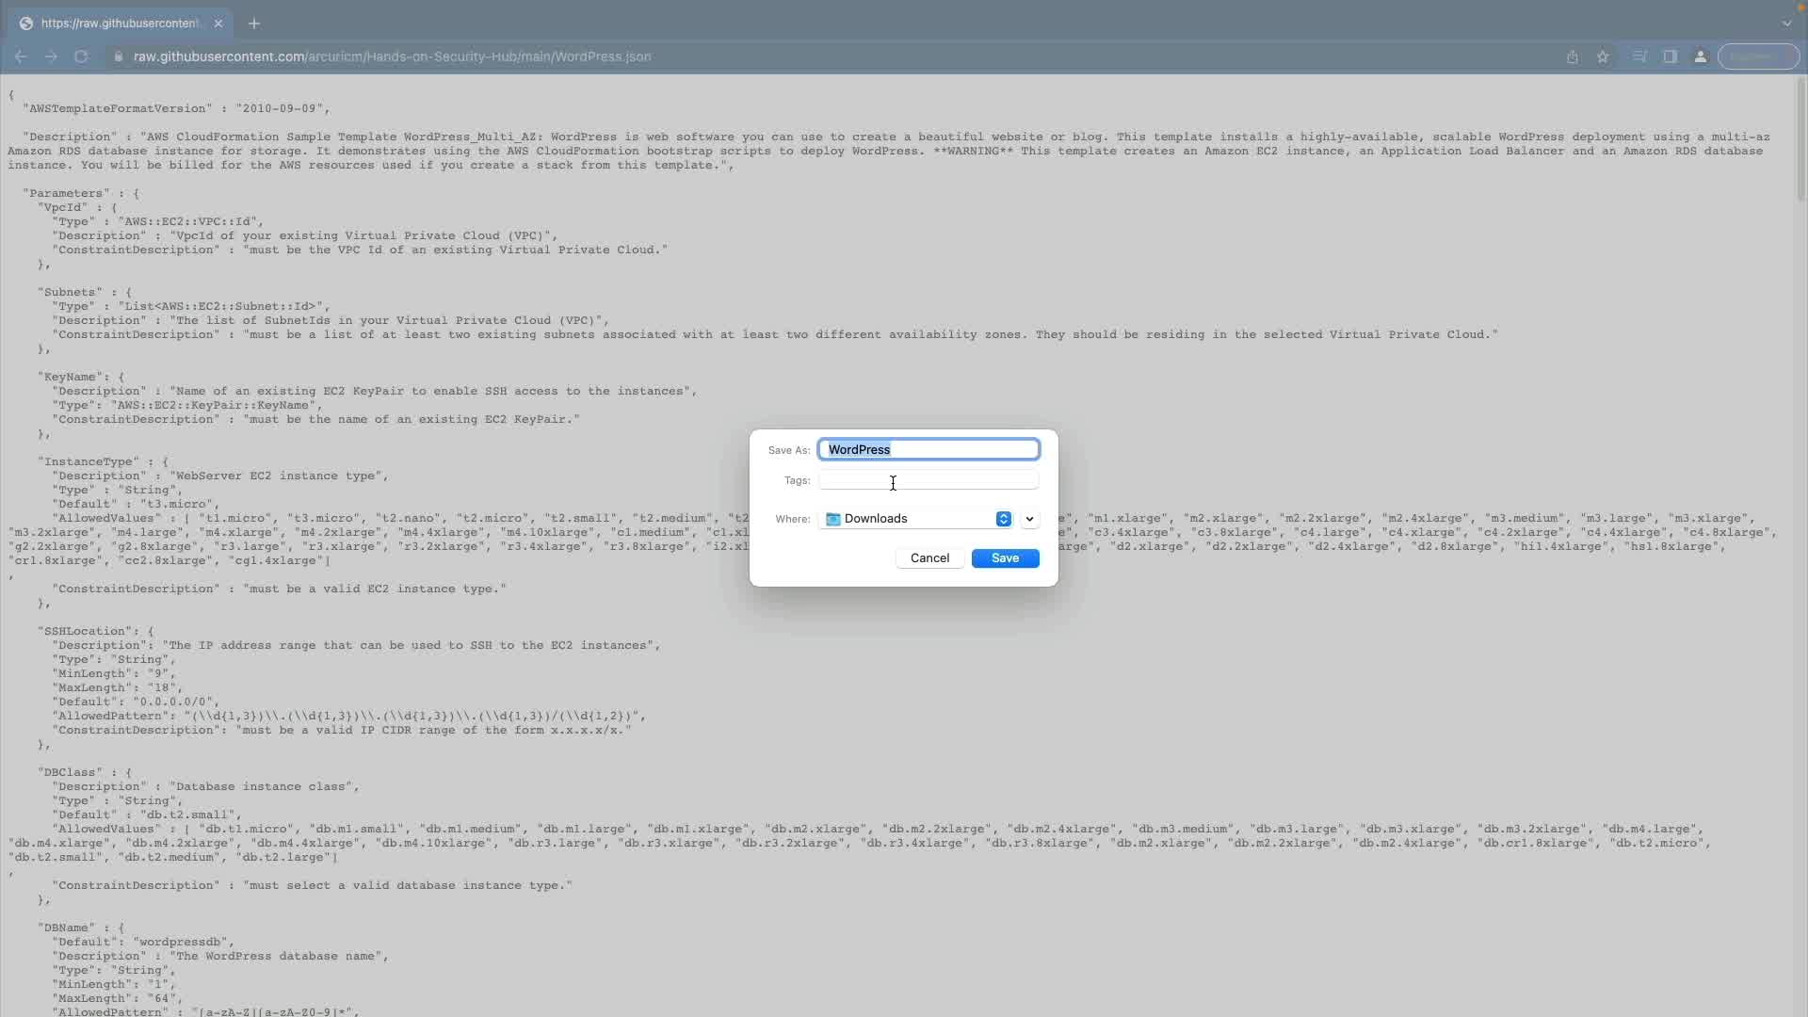Image resolution: width=1808 pixels, height=1017 pixels.
Task: Reload the current page
Action: 81,56
